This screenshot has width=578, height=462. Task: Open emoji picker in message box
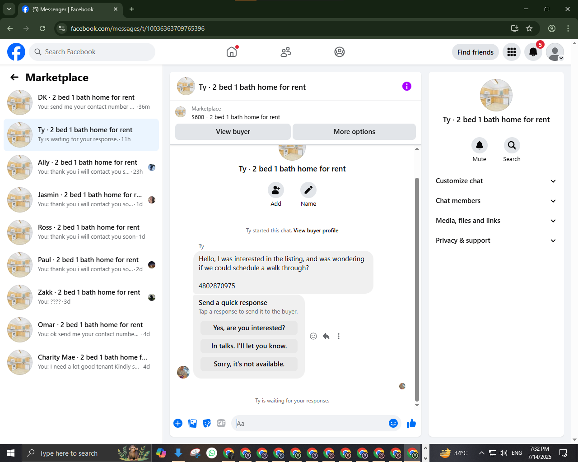393,423
